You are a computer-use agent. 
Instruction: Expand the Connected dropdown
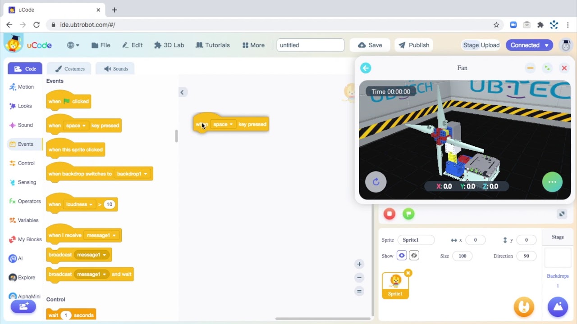pyautogui.click(x=529, y=45)
